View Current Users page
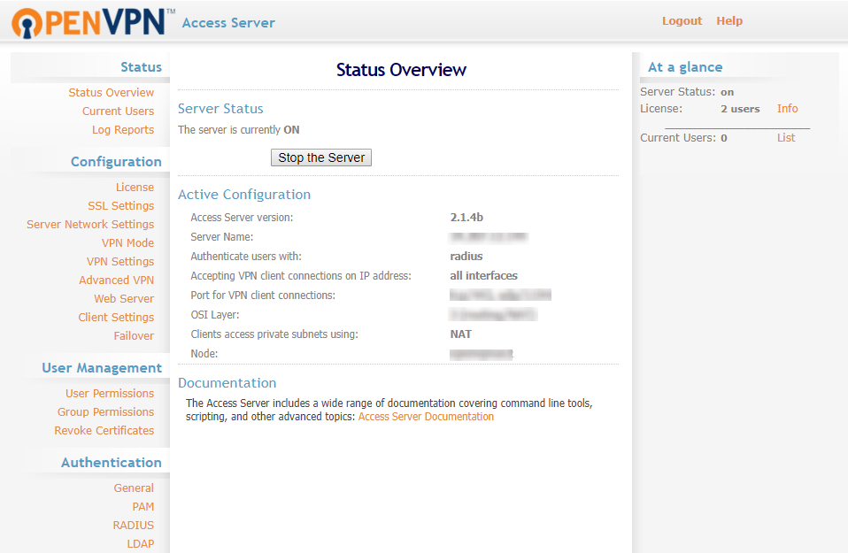The height and width of the screenshot is (553, 848). point(118,111)
